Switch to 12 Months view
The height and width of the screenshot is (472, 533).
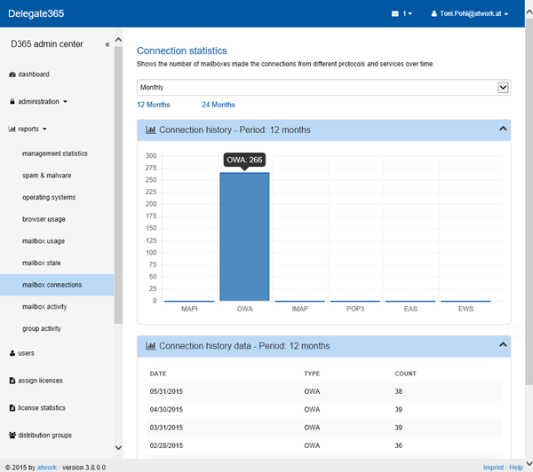(153, 105)
